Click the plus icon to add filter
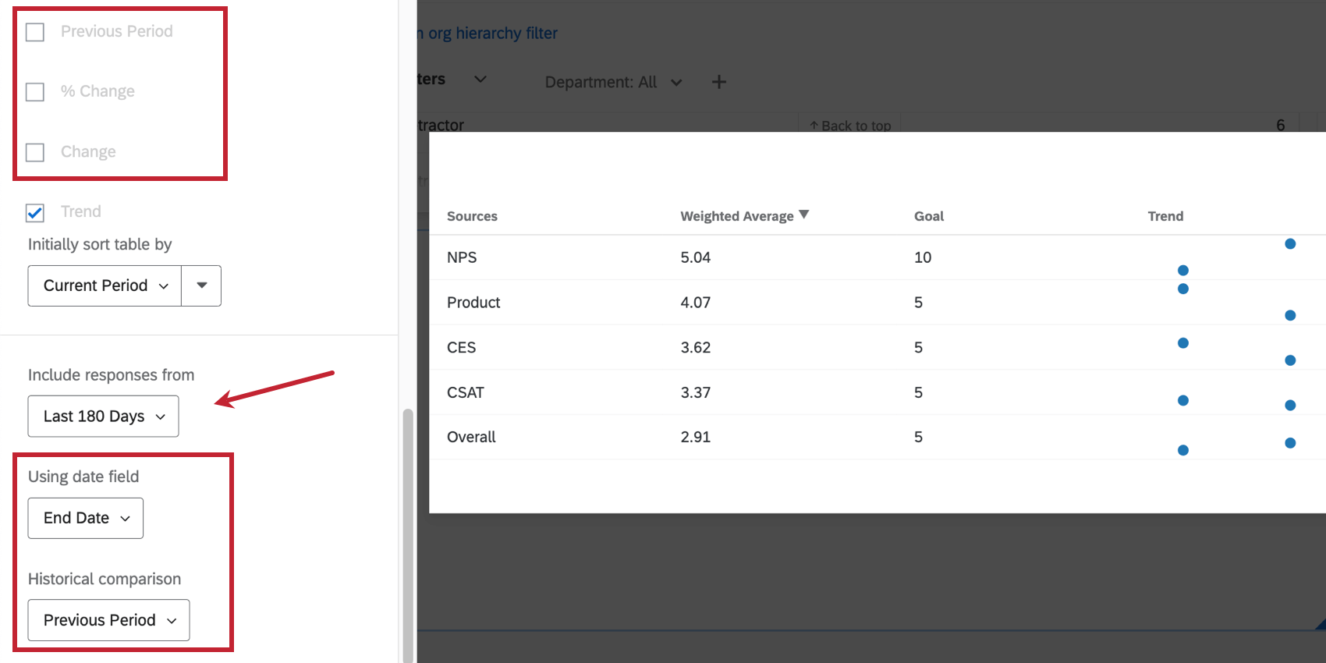The width and height of the screenshot is (1326, 663). (718, 82)
